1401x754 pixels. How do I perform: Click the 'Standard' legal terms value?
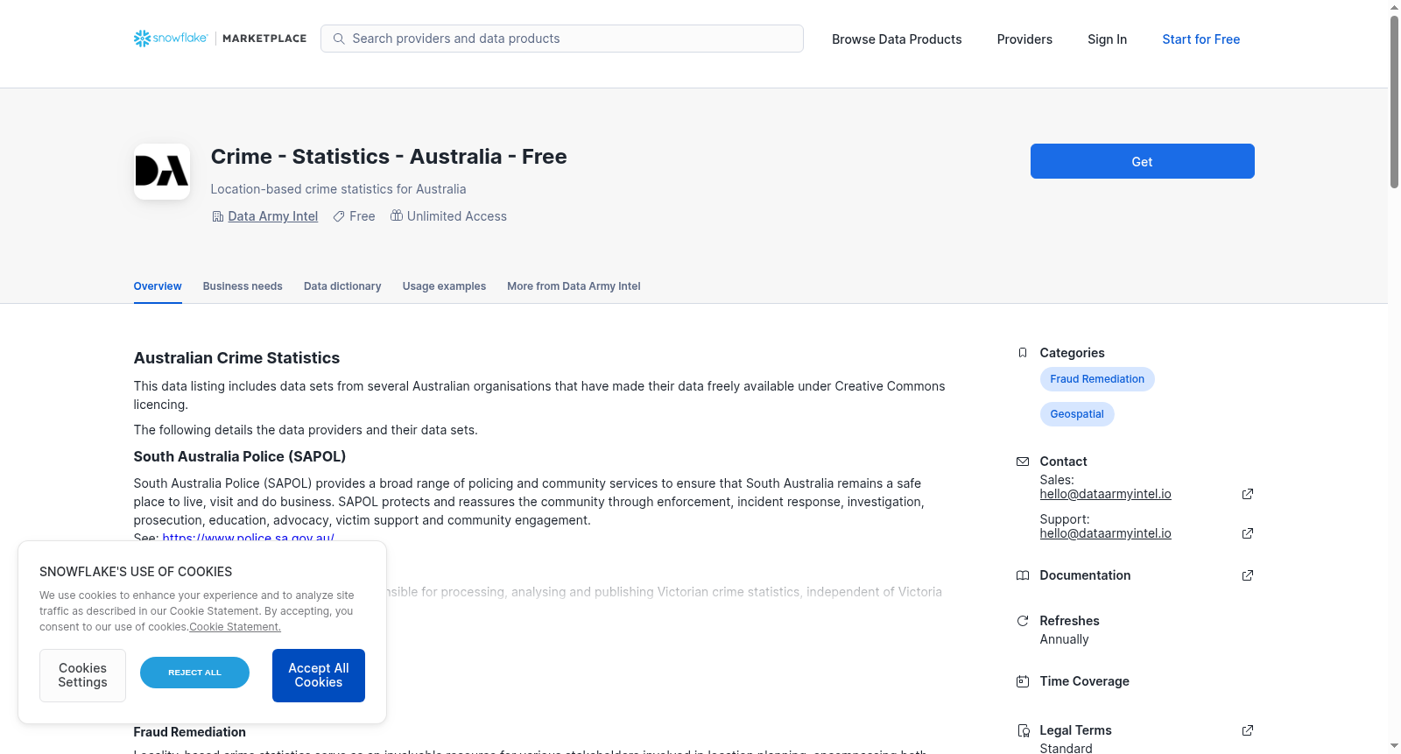[1066, 748]
